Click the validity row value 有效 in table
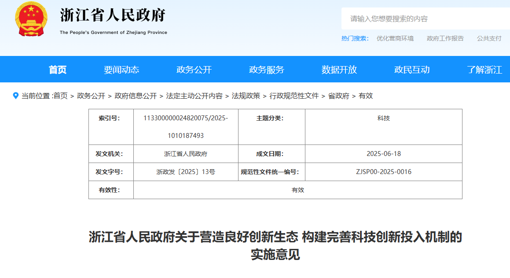The width and height of the screenshot is (510, 278). click(x=297, y=190)
